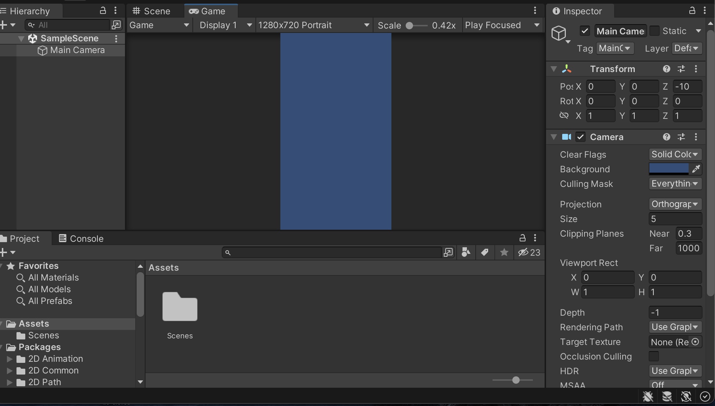715x406 pixels.
Task: Open the Projection Orthographic dropdown
Action: (675, 204)
